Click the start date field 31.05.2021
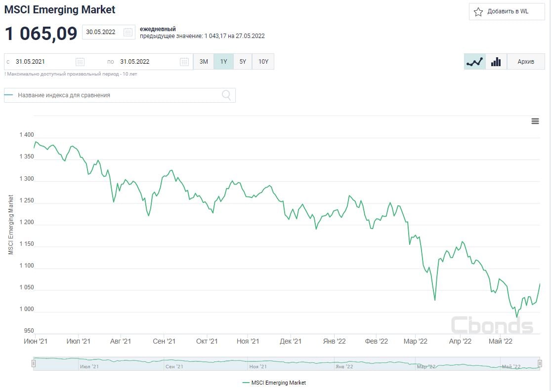This screenshot has width=551, height=391. tap(42, 62)
